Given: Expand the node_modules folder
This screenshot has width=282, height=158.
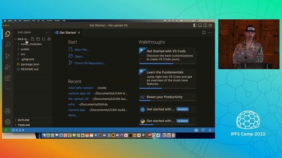Looking at the screenshot, I should [x=31, y=44].
